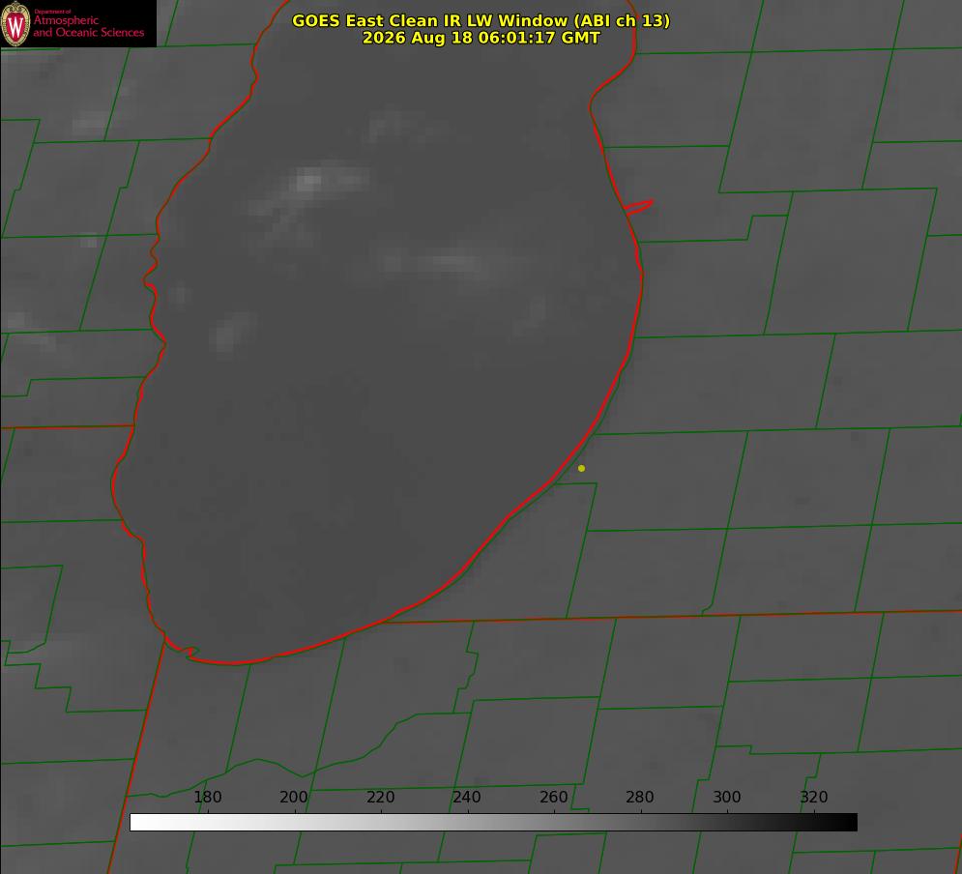Click the white end of the colorbar
Viewport: 962px width, 874px height.
pos(141,822)
